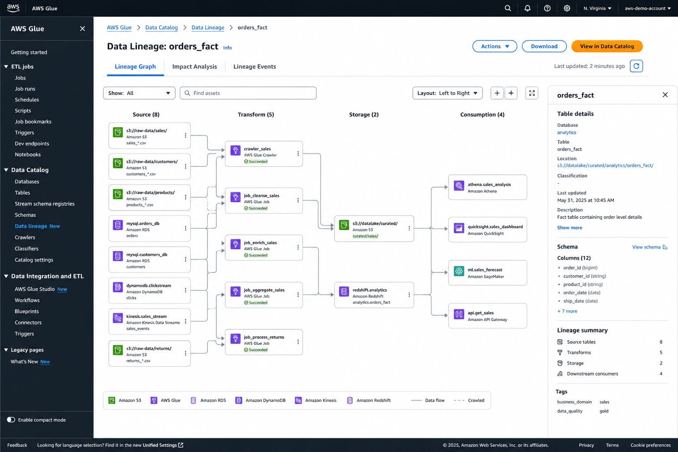Click RDS icon on mysql.orders_db node
Image resolution: width=678 pixels, height=452 pixels.
point(118,225)
